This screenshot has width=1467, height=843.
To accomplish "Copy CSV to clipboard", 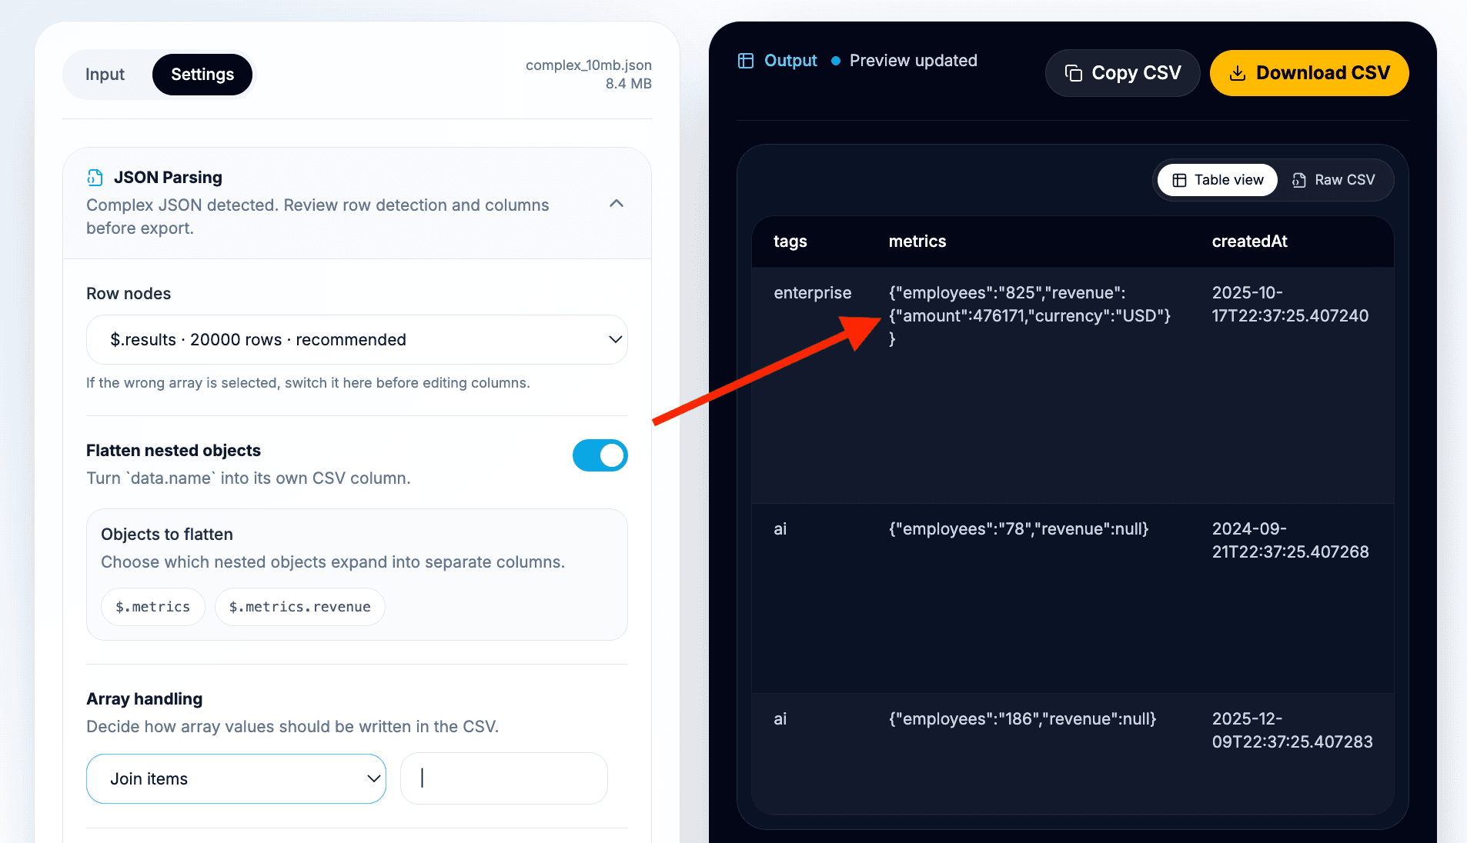I will (1122, 73).
